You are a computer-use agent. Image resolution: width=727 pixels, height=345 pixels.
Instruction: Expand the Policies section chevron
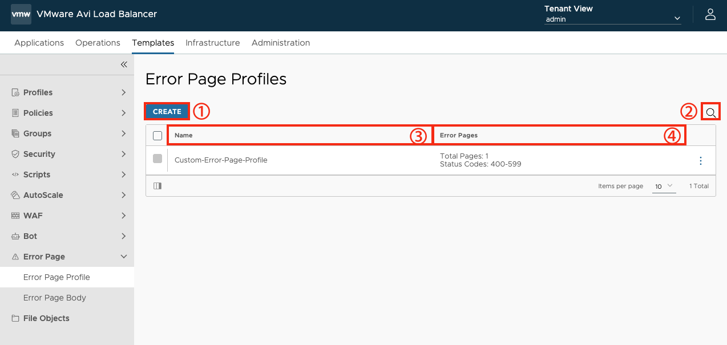pyautogui.click(x=124, y=113)
